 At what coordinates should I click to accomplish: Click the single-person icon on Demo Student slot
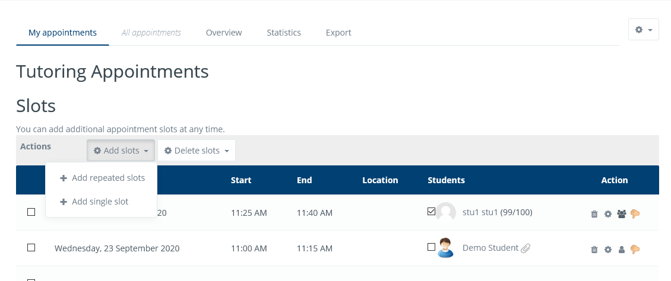pos(622,250)
